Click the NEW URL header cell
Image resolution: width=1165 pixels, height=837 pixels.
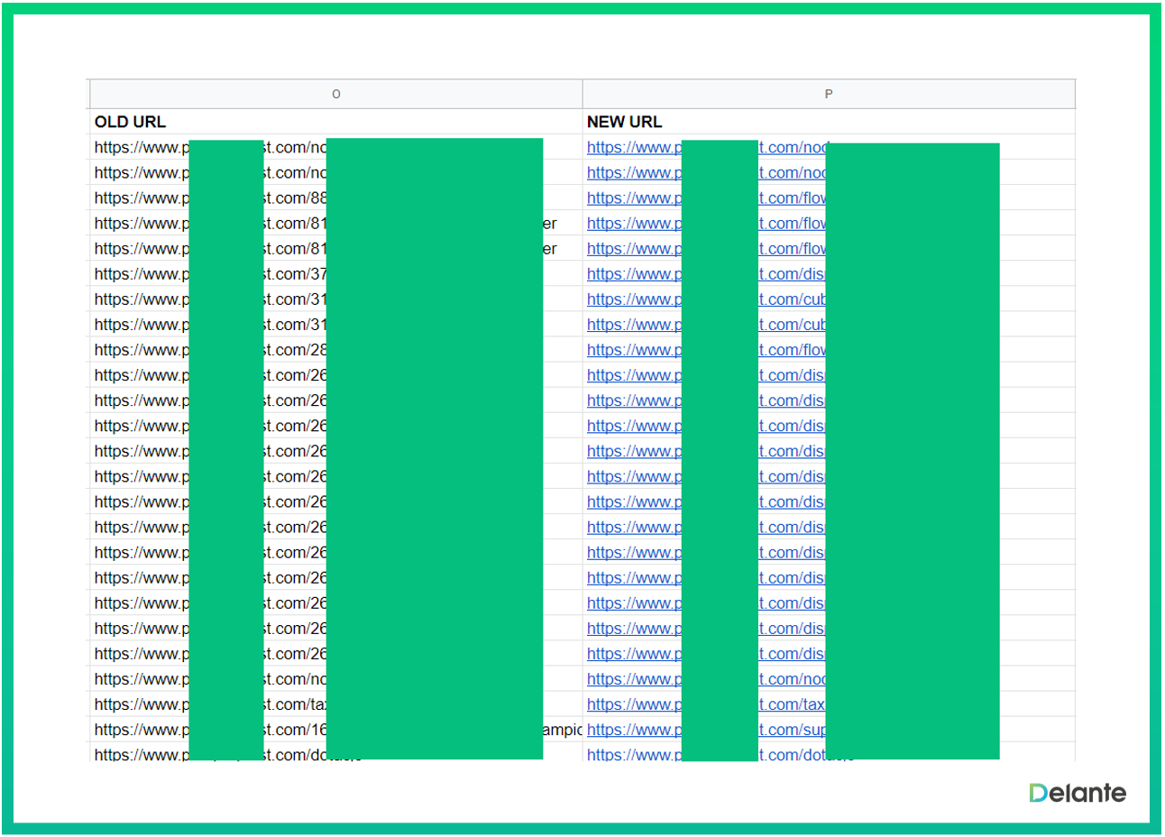click(x=624, y=122)
